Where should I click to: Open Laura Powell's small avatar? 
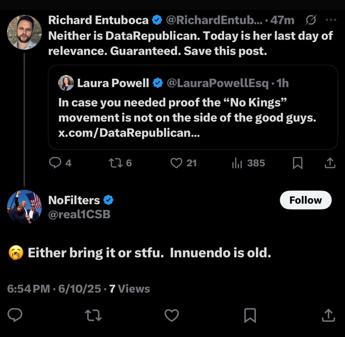66,83
